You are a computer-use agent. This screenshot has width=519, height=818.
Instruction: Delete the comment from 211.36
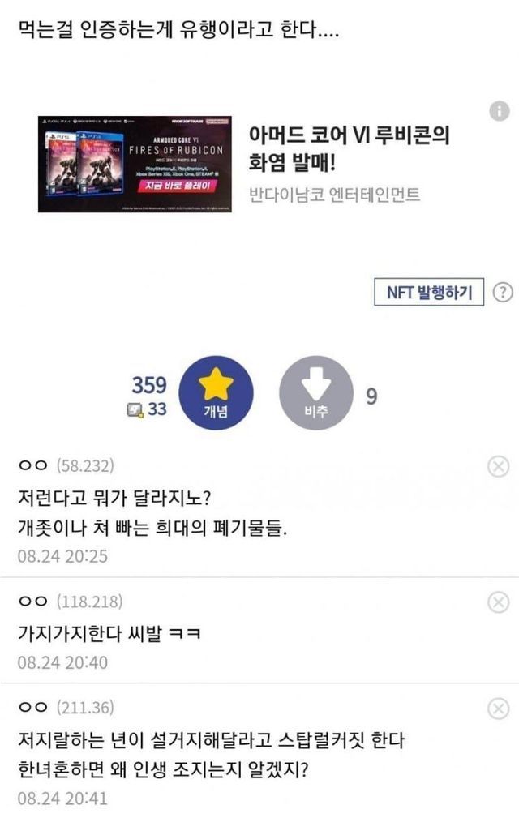[x=498, y=709]
